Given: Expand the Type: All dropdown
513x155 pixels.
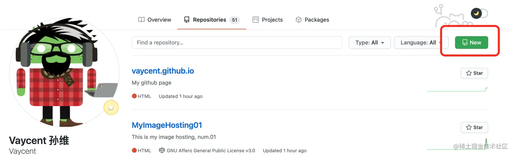Looking at the screenshot, I should click(x=369, y=43).
